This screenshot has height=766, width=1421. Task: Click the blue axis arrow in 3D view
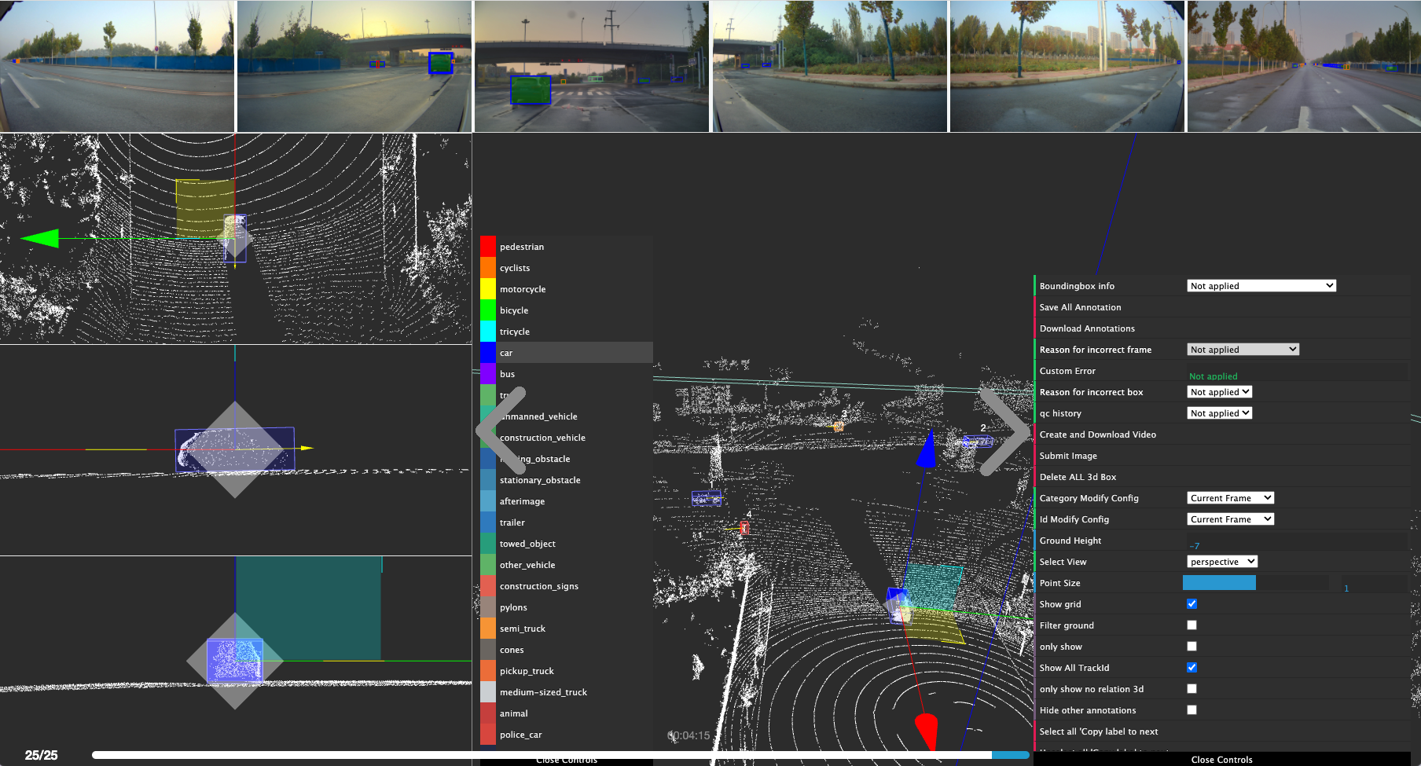tap(927, 449)
